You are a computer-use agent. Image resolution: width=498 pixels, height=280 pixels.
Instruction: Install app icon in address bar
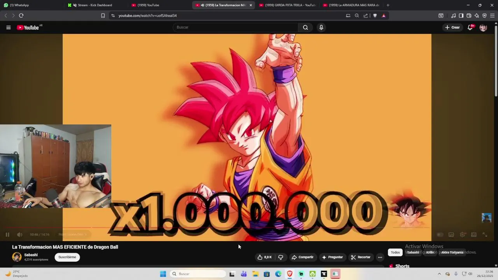pos(348,16)
